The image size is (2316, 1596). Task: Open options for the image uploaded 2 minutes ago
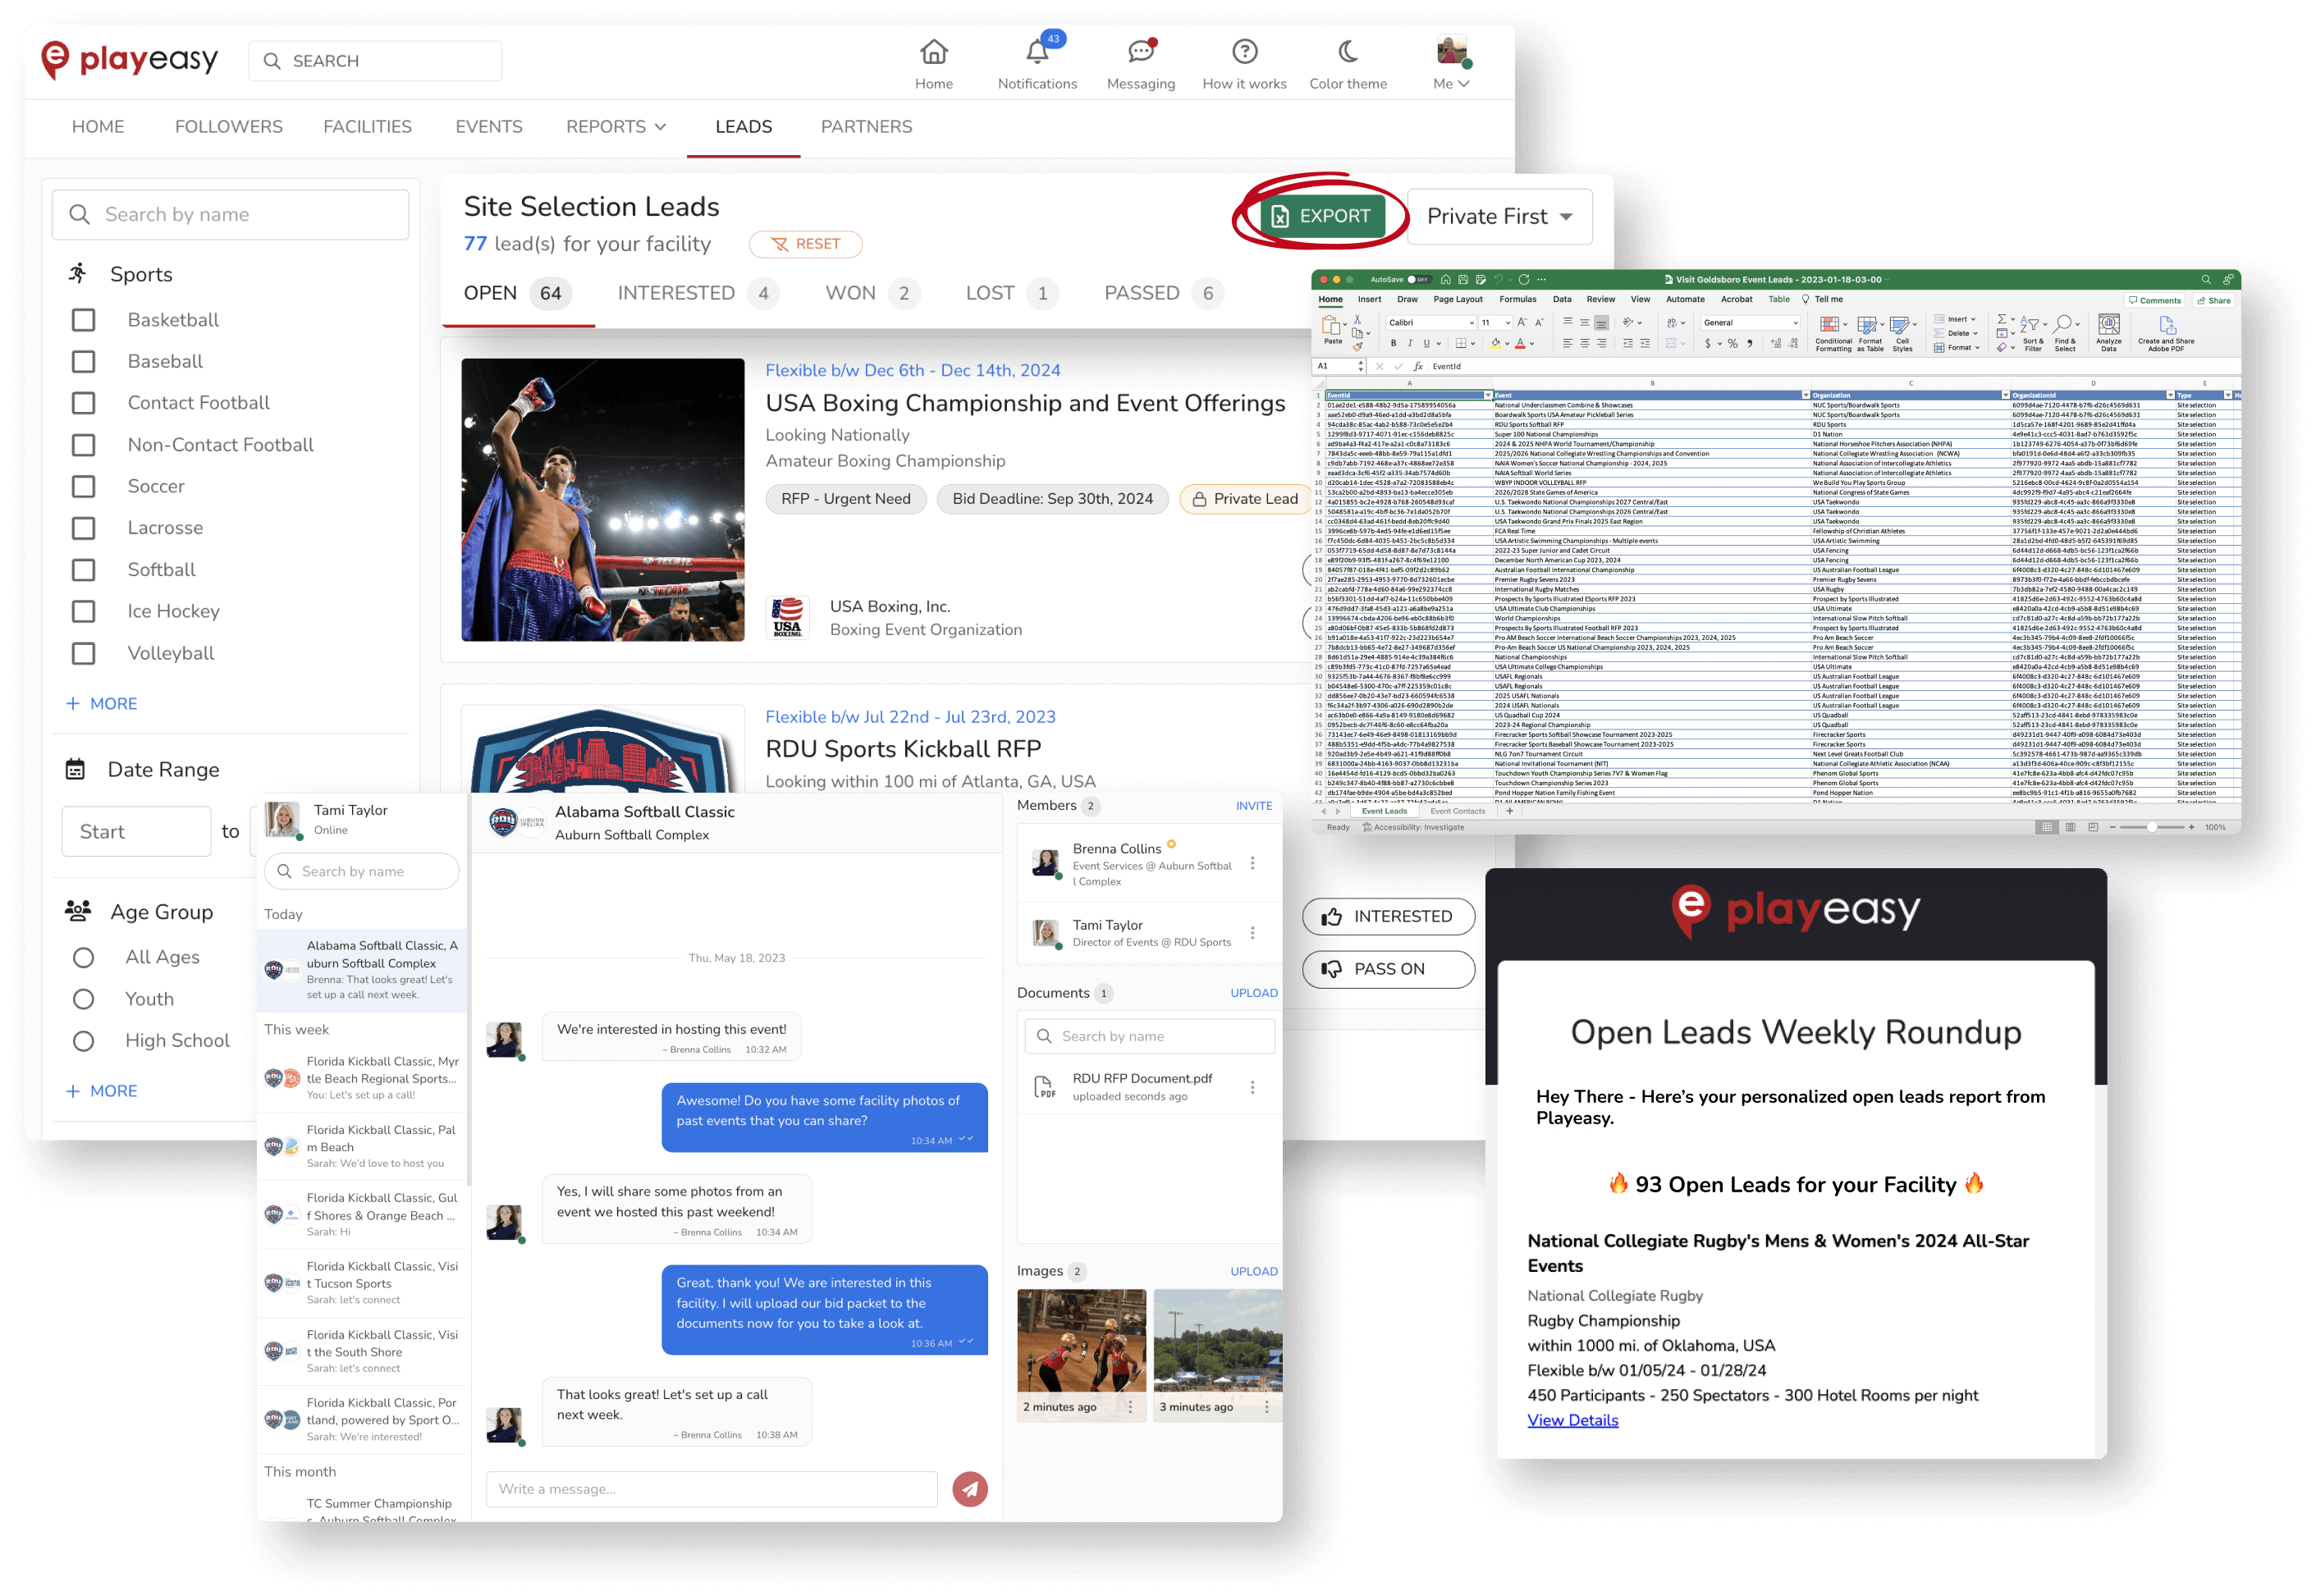(x=1130, y=1406)
